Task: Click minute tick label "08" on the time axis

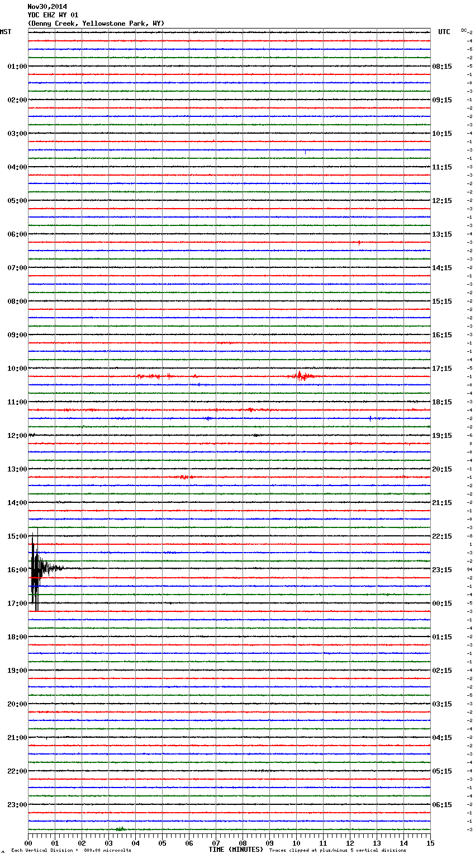Action: [243, 843]
